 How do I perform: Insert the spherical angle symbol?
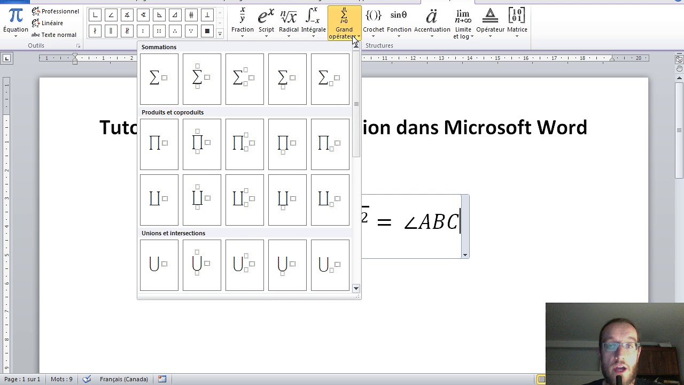[x=143, y=15]
